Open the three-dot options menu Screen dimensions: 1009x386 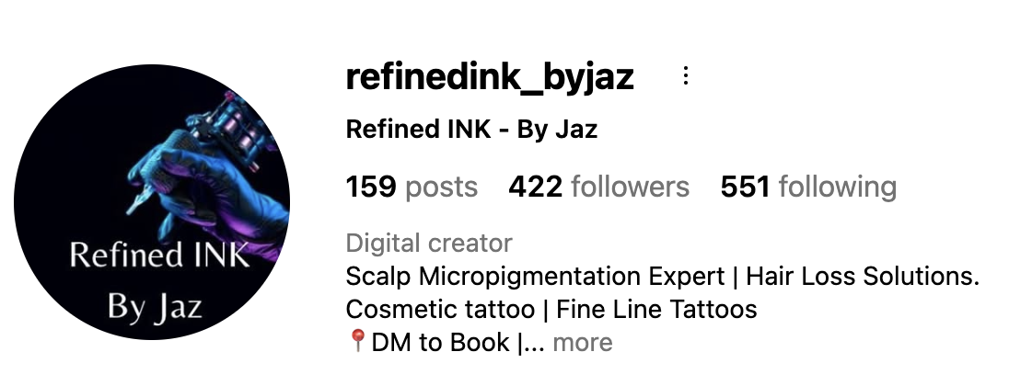coord(686,75)
